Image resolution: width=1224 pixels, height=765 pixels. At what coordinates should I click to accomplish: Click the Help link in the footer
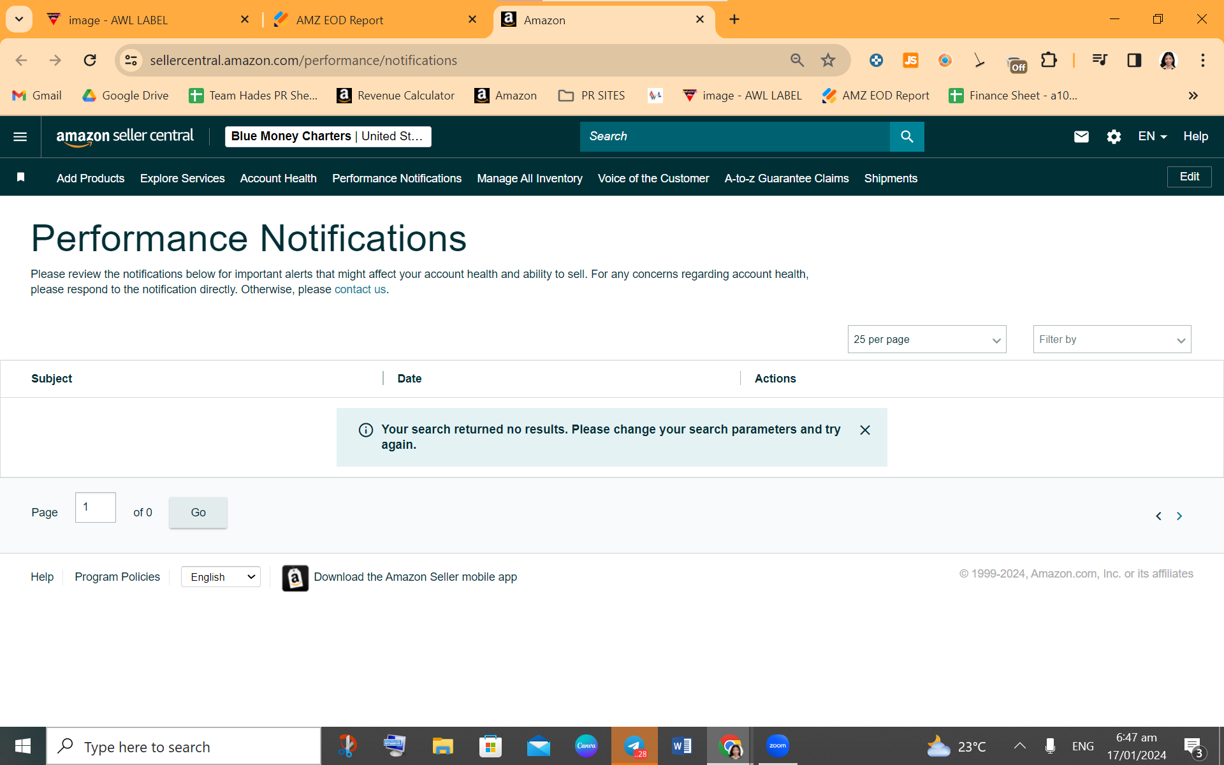42,577
